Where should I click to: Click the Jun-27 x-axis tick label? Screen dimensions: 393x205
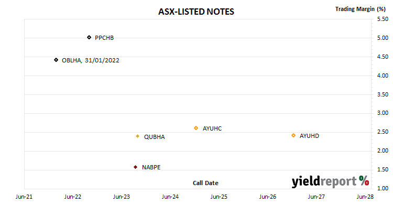click(x=316, y=197)
